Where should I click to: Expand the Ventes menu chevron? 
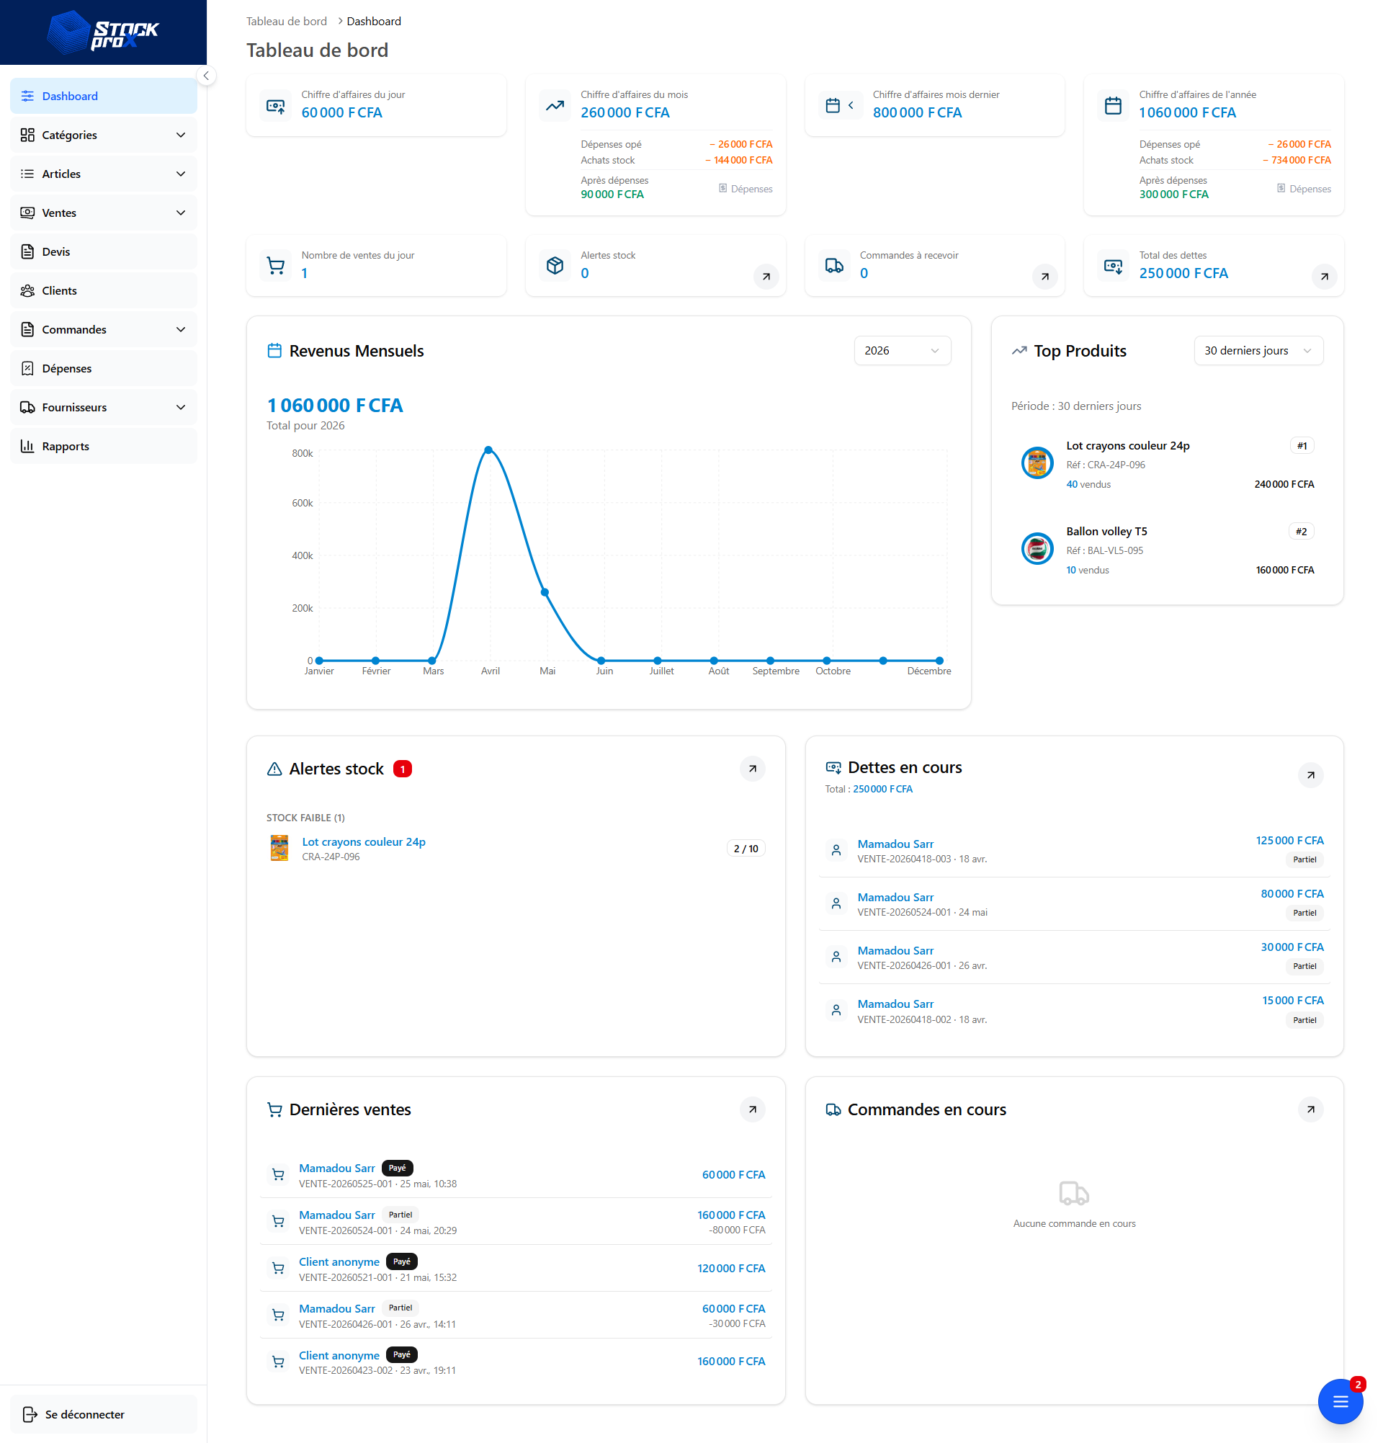click(180, 213)
